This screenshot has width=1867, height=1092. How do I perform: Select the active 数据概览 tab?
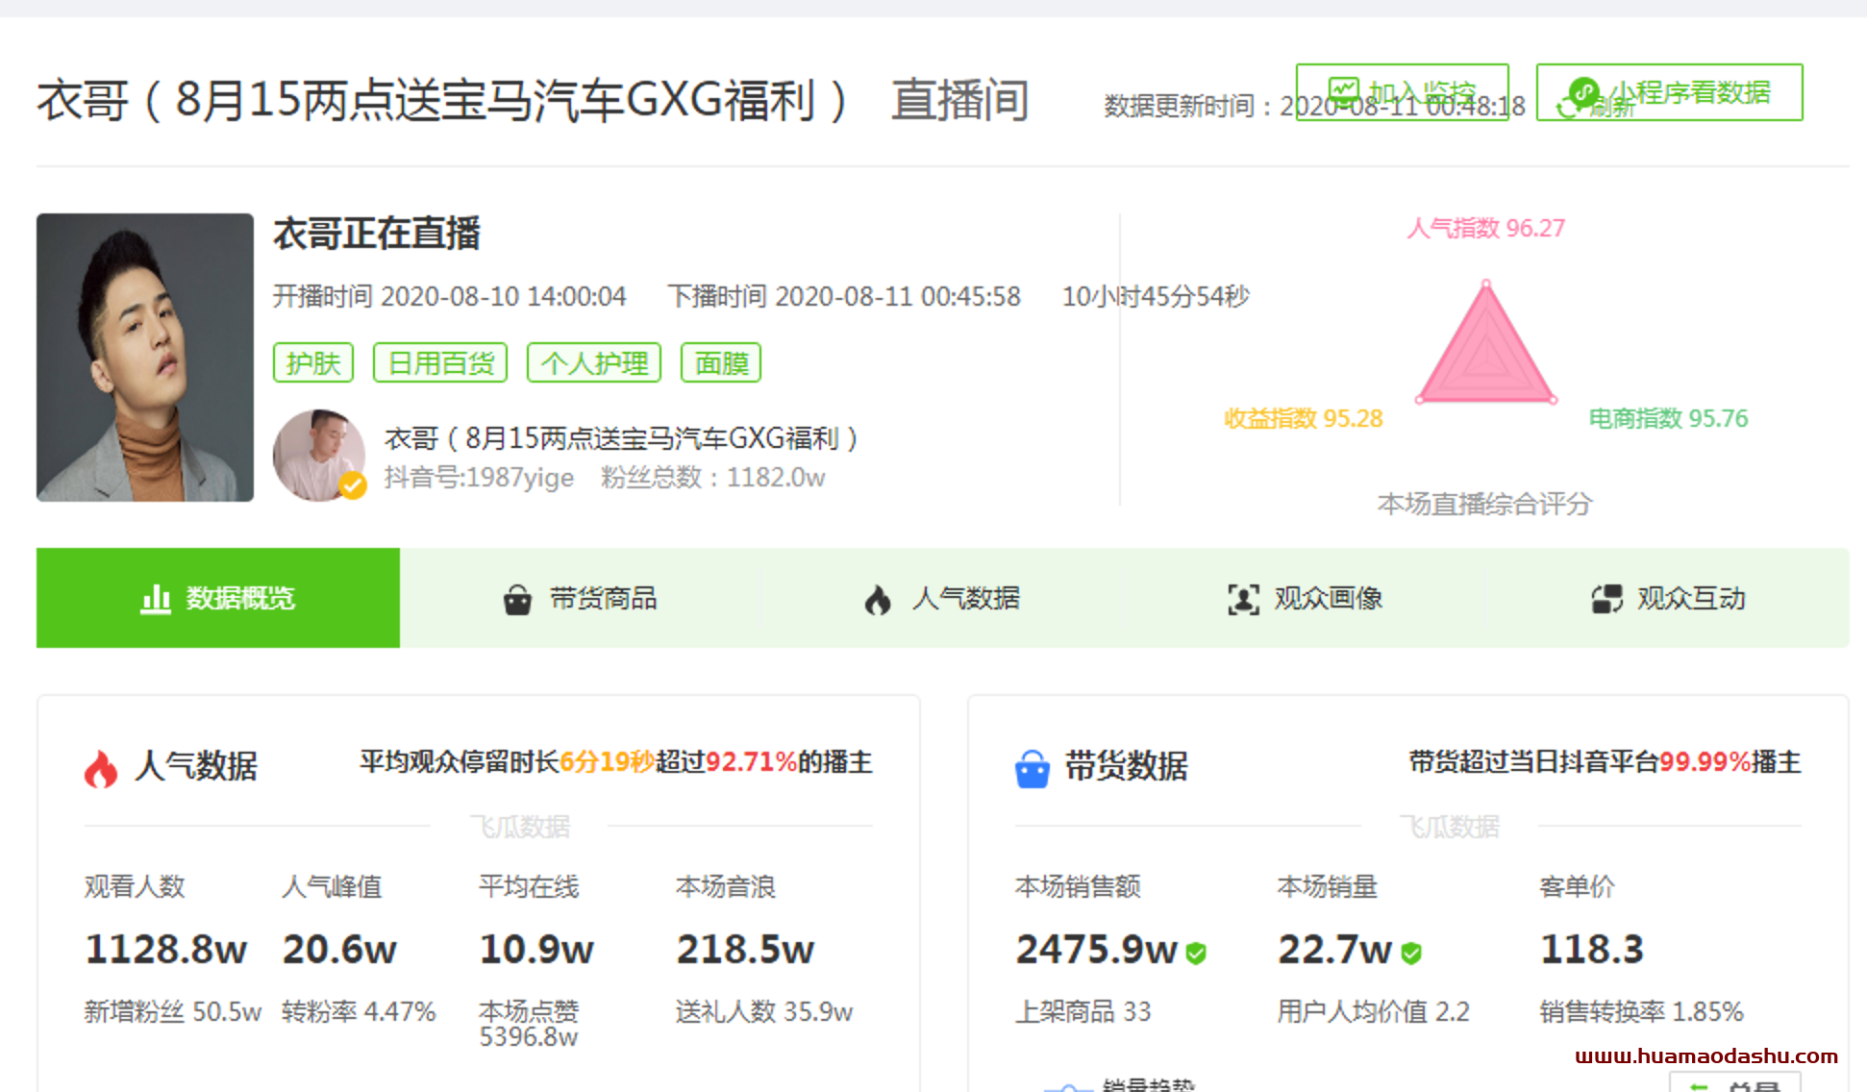[218, 598]
